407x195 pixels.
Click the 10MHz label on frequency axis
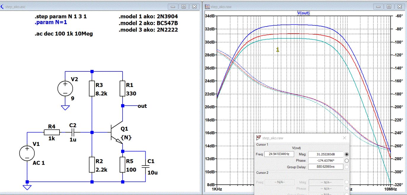pyautogui.click(x=390, y=189)
